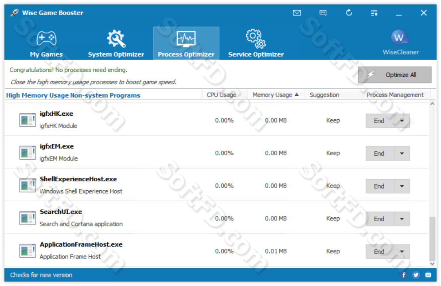This screenshot has width=441, height=286.
Task: End the ApplicationFrameHost.exe process
Action: coord(380,251)
